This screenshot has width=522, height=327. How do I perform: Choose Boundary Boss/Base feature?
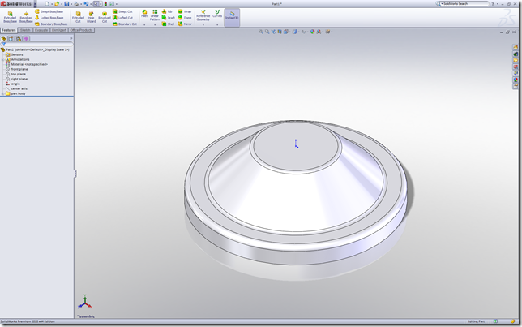coord(51,24)
